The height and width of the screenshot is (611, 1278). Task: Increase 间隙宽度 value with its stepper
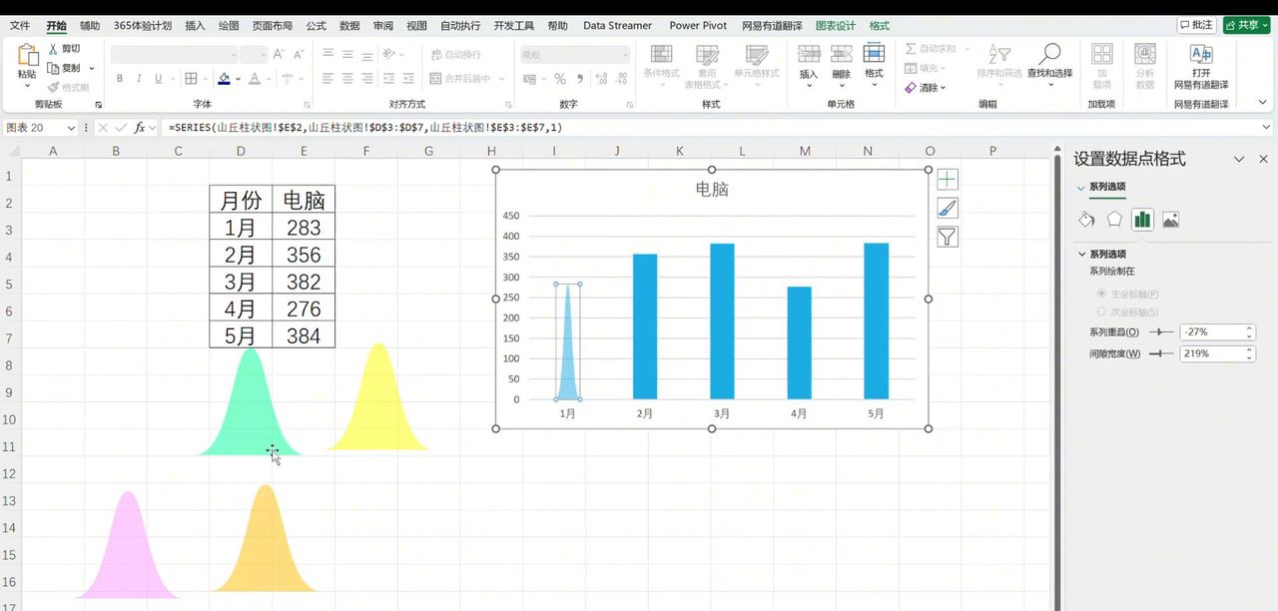1249,347
